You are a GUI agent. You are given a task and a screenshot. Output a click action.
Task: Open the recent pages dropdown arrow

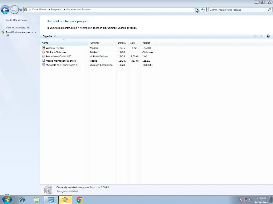tap(21, 10)
